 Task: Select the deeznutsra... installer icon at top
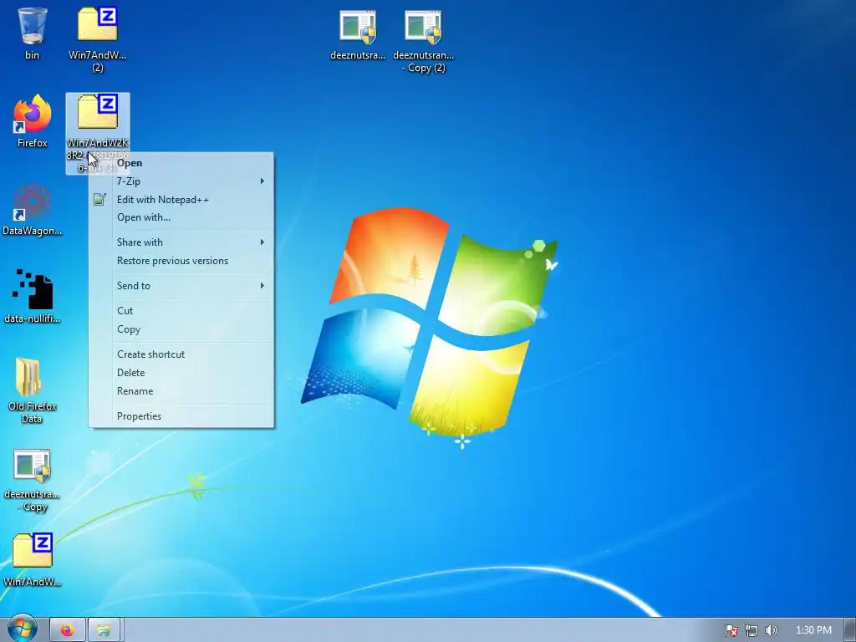point(358,35)
